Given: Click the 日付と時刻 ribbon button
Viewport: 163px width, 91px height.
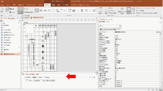Looking at the screenshot, I should coord(113,13).
